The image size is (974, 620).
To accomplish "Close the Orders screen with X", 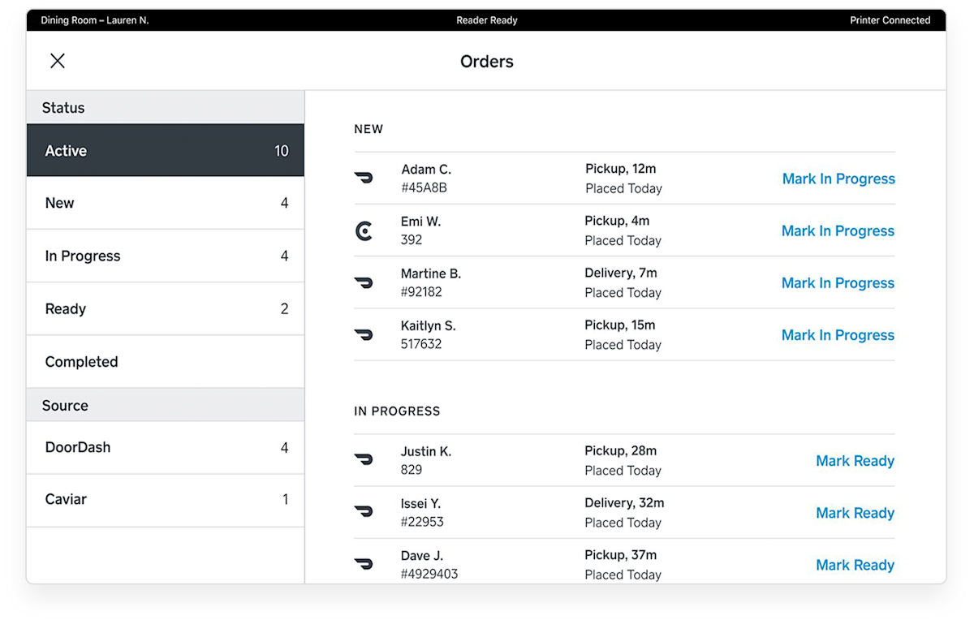I will pyautogui.click(x=58, y=61).
